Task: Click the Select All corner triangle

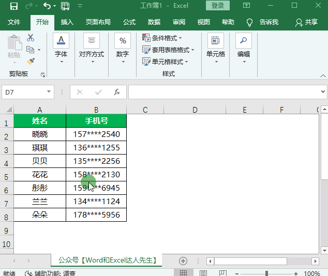Action: coord(9,109)
